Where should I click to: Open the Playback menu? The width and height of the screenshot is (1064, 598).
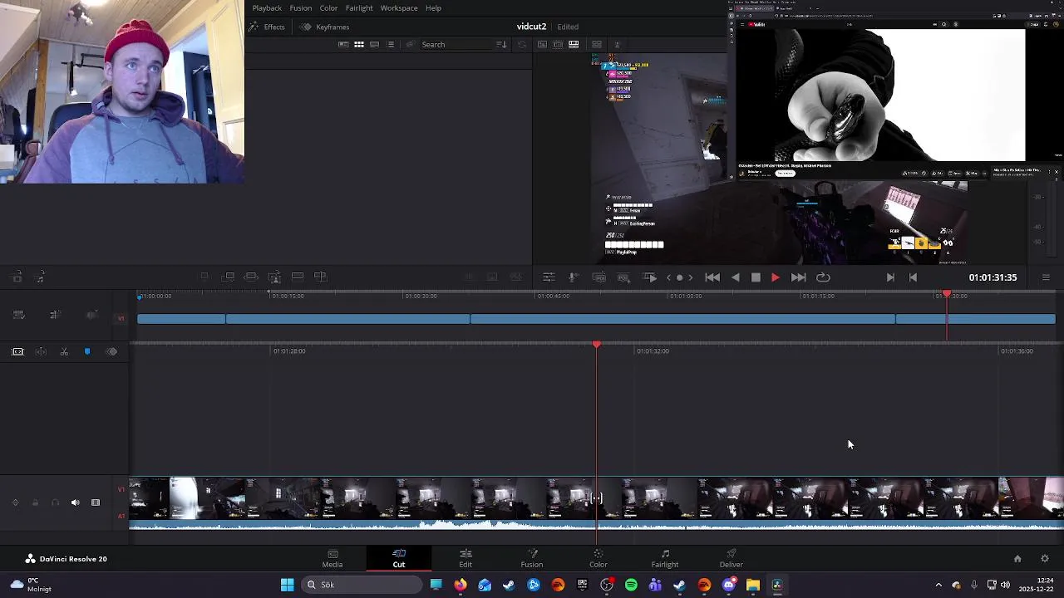(267, 8)
